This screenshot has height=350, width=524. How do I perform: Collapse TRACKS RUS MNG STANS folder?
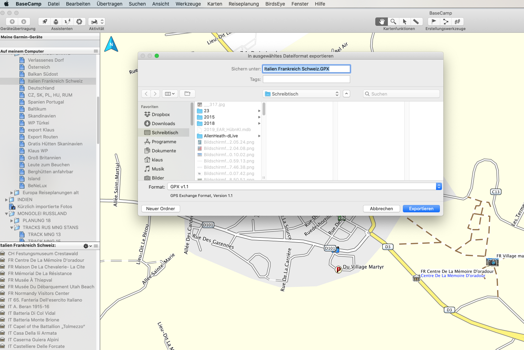click(x=12, y=228)
